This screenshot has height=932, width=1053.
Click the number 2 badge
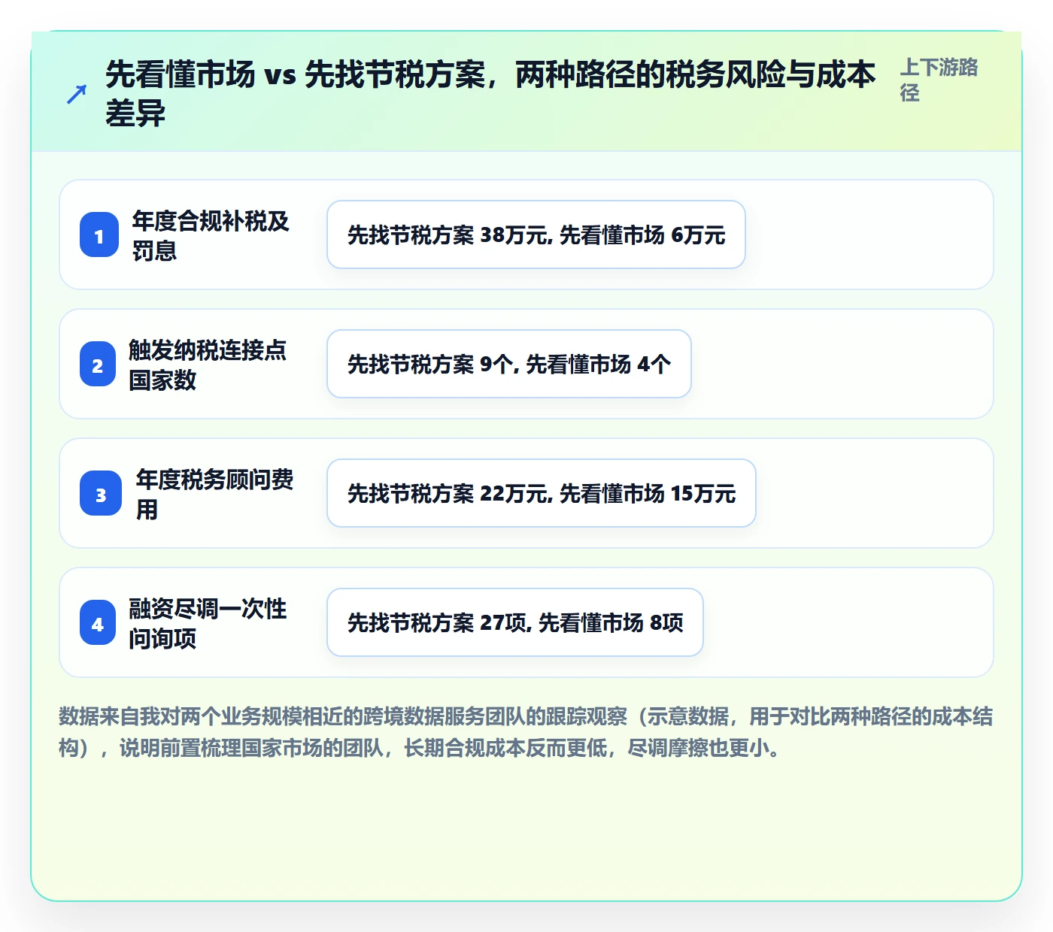tap(98, 365)
